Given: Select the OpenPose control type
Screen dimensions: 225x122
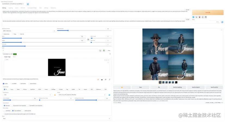Looking at the screenshot, I should click(x=32, y=89).
